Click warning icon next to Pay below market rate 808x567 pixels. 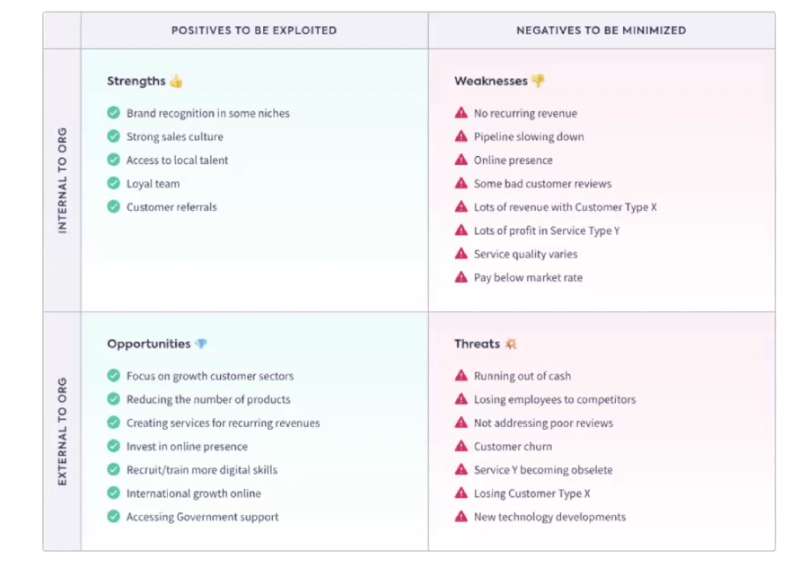pos(461,278)
